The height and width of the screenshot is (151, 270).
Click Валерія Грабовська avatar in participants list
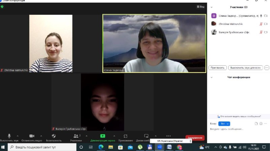[214, 32]
